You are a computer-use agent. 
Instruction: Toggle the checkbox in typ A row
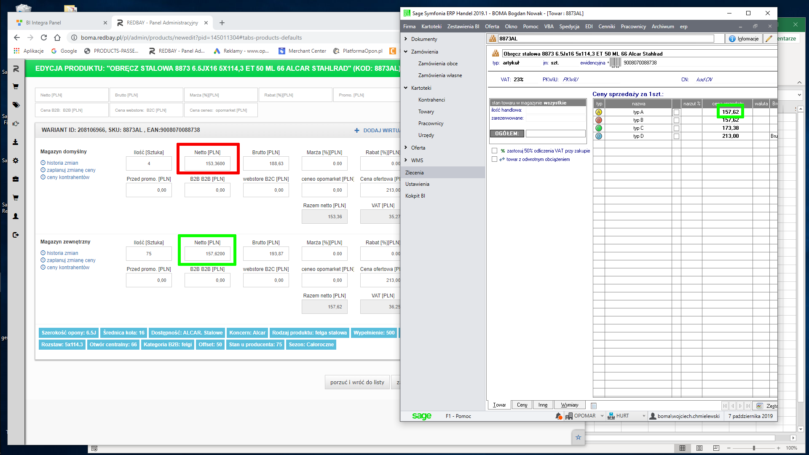676,112
